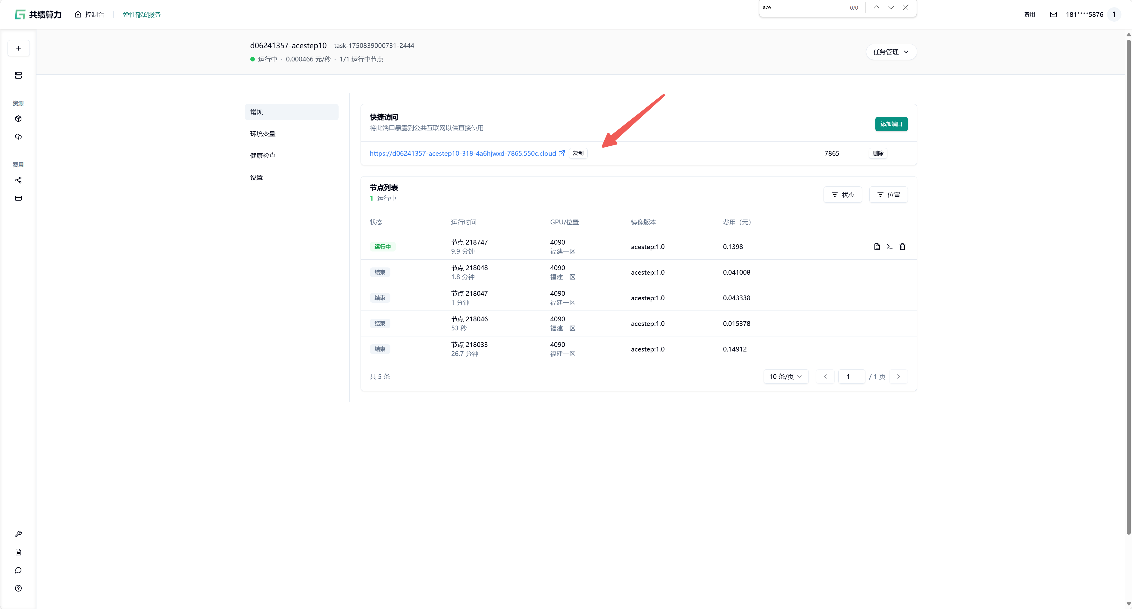
Task: Open terminal icon for node 218747
Action: click(890, 246)
